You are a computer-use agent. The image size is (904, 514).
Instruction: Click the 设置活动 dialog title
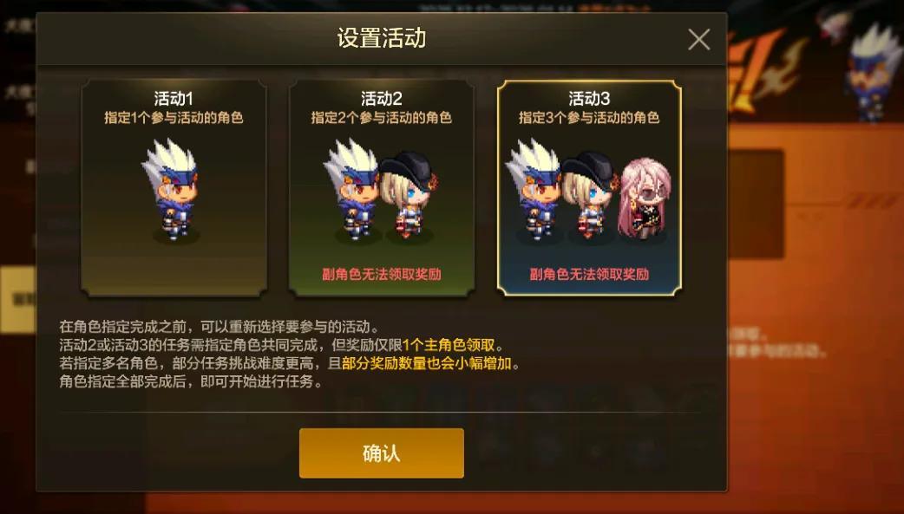coord(381,38)
